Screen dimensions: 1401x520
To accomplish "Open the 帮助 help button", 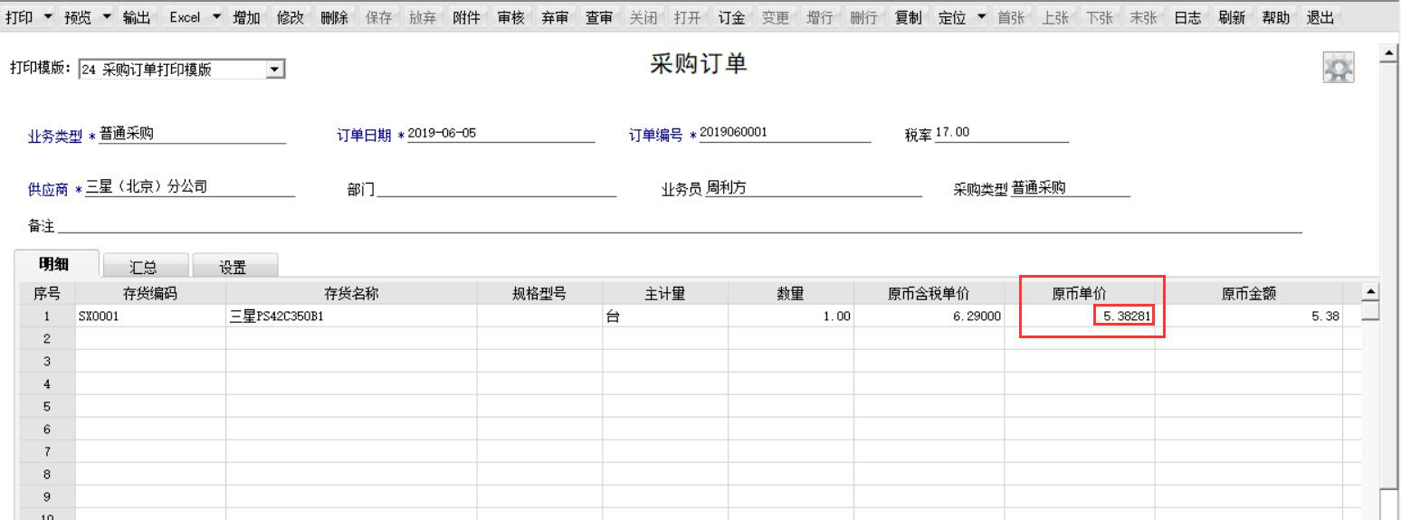I will click(1275, 17).
